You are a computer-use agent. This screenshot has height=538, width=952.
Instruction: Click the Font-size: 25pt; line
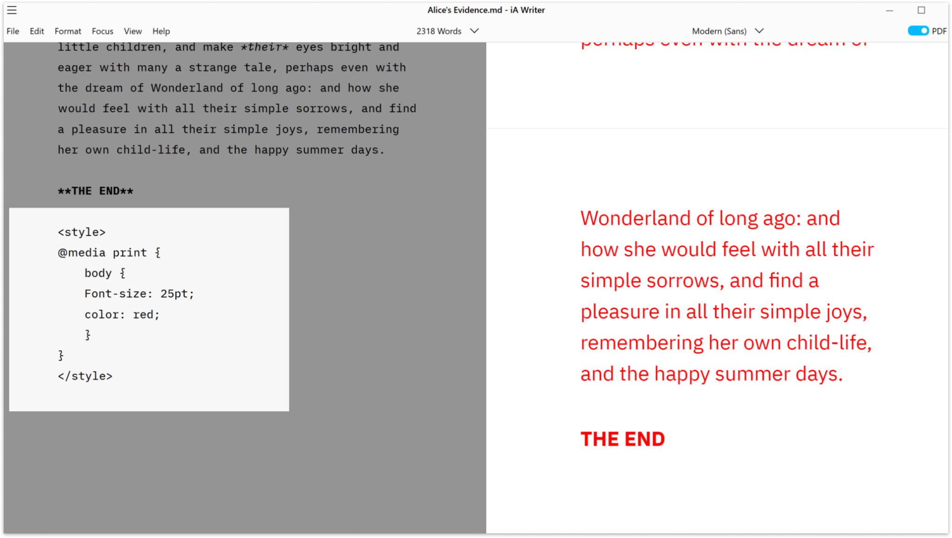coord(139,293)
